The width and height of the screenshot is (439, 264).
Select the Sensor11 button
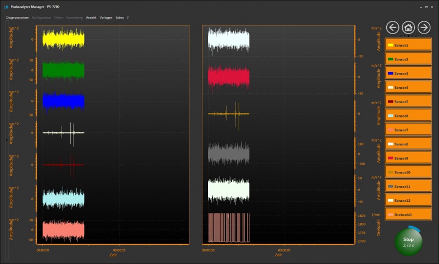(x=408, y=187)
